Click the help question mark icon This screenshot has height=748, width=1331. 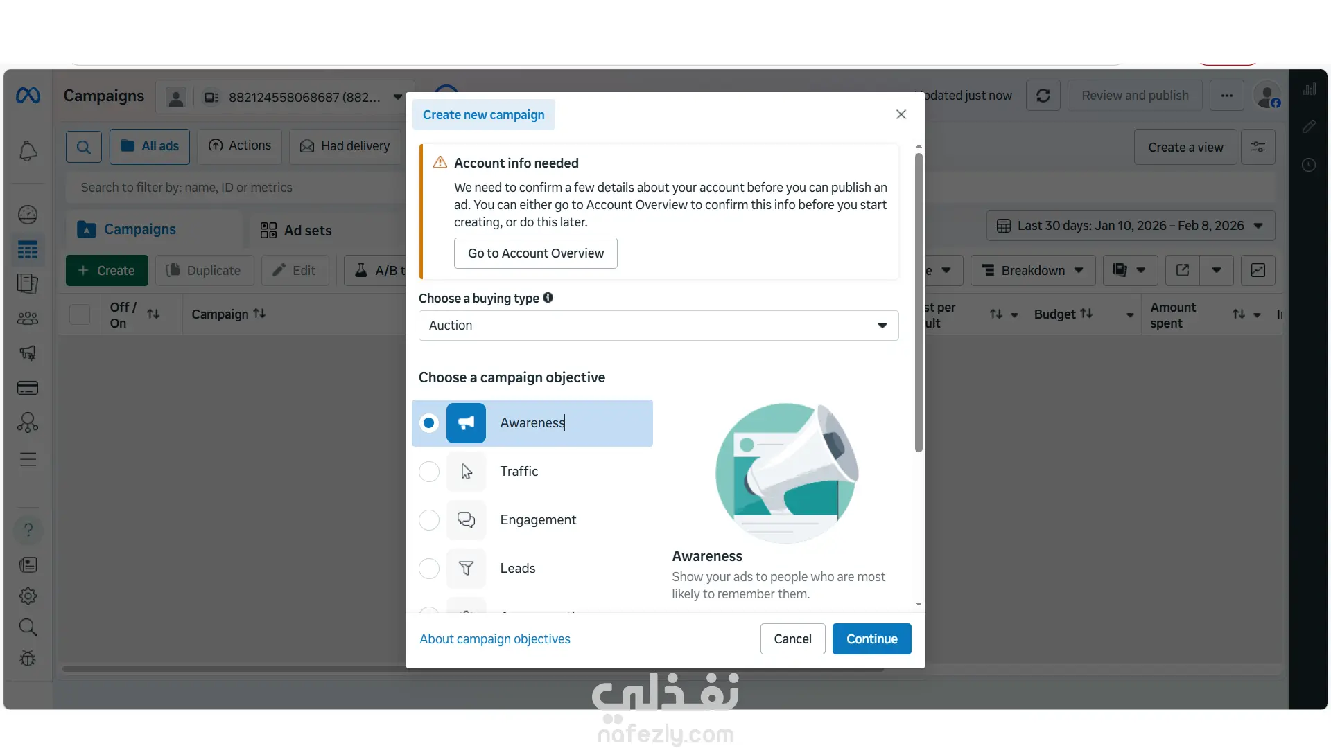point(28,531)
